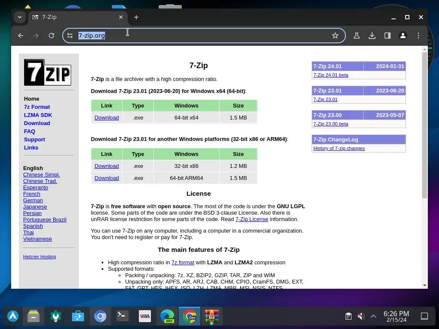The width and height of the screenshot is (439, 329).
Task: Switch language to Chinese Trad.
Action: point(40,181)
